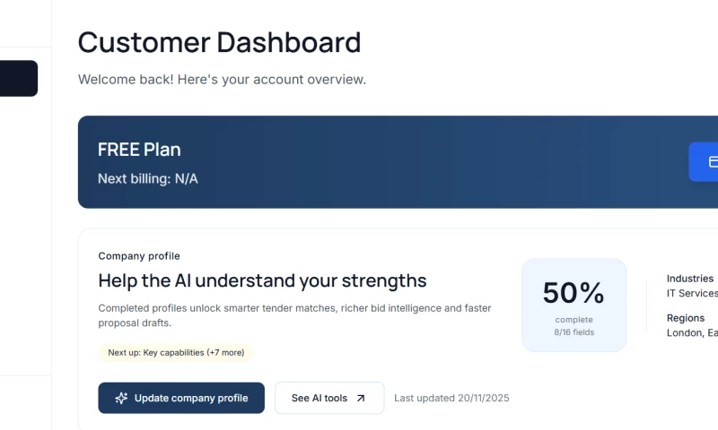The height and width of the screenshot is (430, 718).
Task: Click the 'Help the AI understand your strengths' heading
Action: click(x=262, y=280)
